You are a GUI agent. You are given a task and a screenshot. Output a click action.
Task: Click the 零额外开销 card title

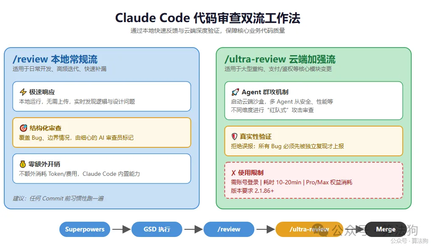coord(44,164)
